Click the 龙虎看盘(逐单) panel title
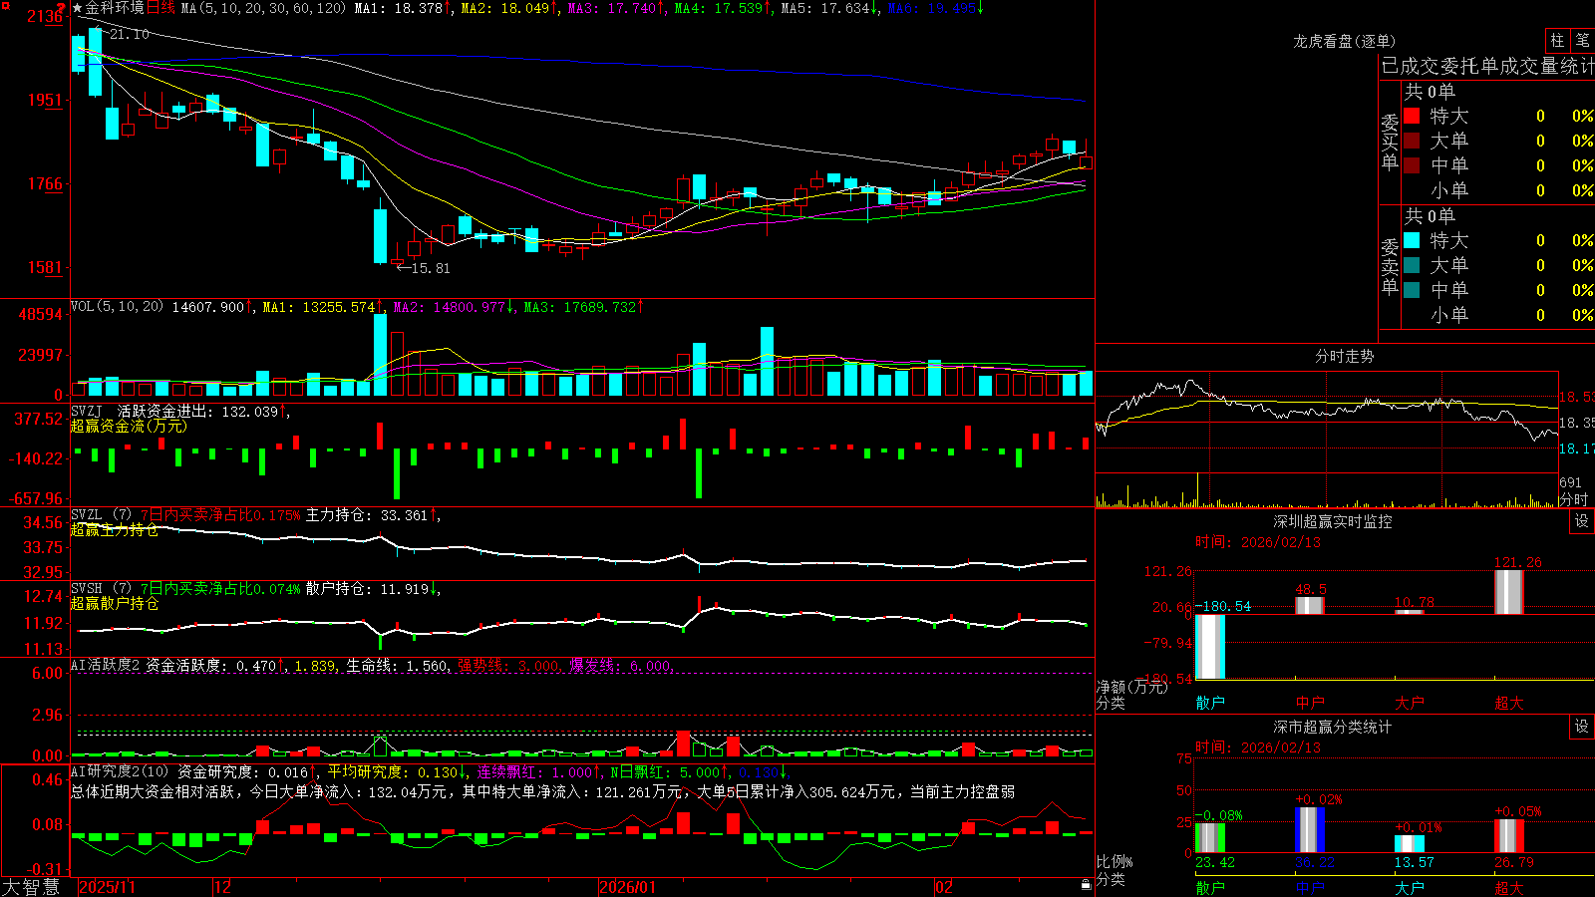 click(1344, 41)
